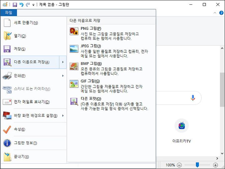Zoom out with the minus button

tap(179, 165)
